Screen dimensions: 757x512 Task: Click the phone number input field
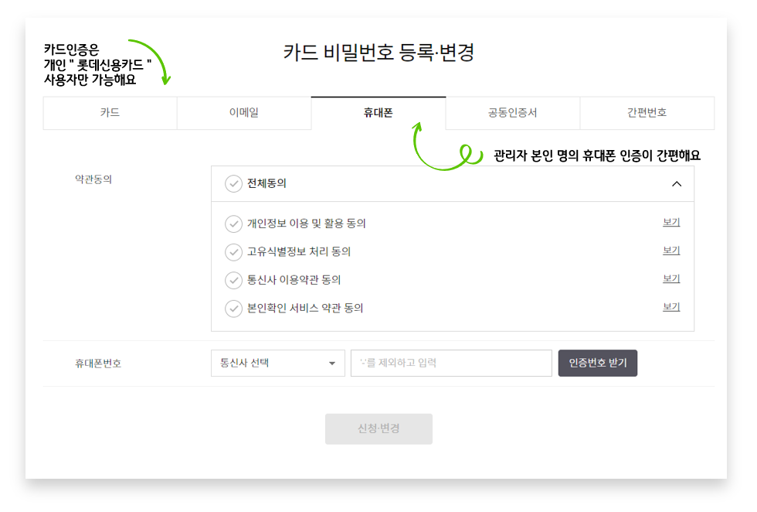(x=451, y=363)
